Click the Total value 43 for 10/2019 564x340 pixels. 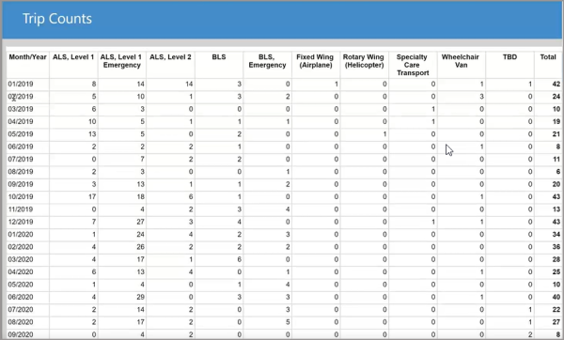pyautogui.click(x=556, y=196)
